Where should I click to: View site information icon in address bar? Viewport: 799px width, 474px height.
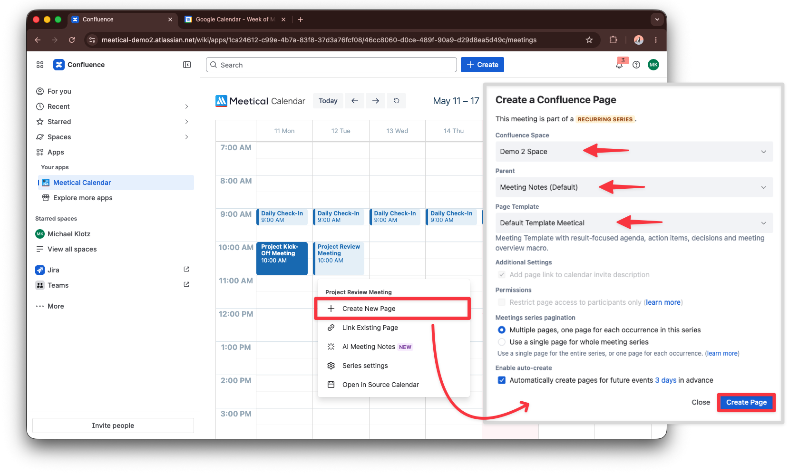tap(93, 40)
